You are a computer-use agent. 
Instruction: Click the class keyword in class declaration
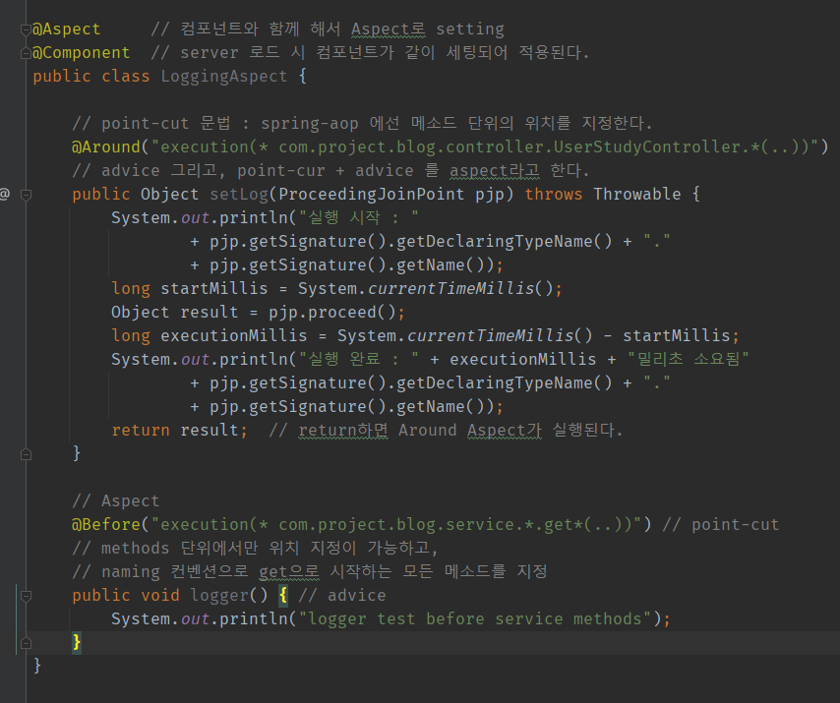tap(125, 76)
